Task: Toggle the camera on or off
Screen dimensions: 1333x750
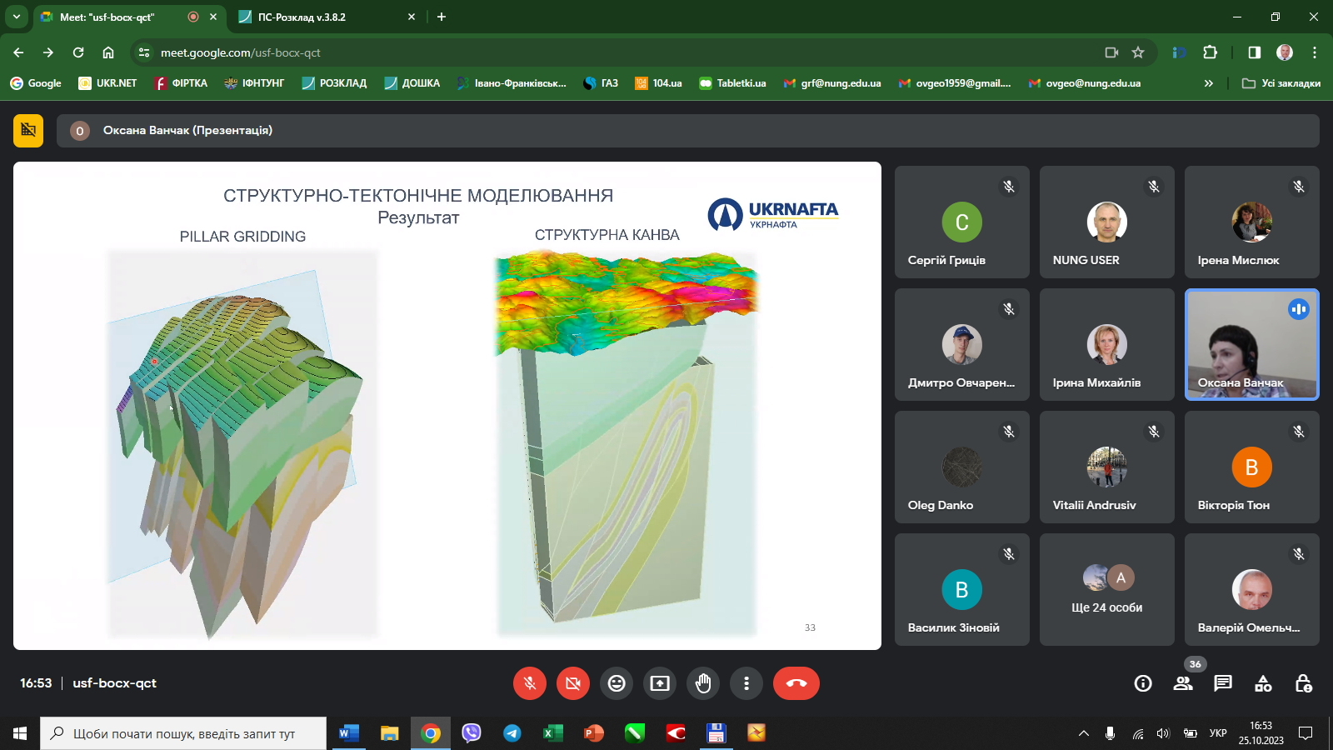Action: click(573, 683)
